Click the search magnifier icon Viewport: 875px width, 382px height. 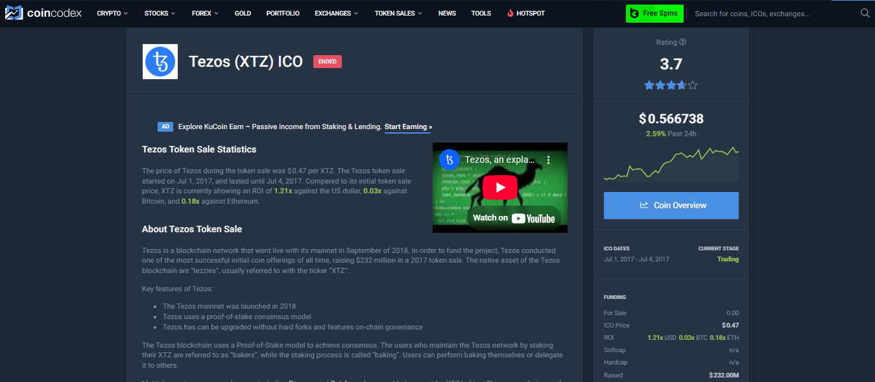coord(865,13)
